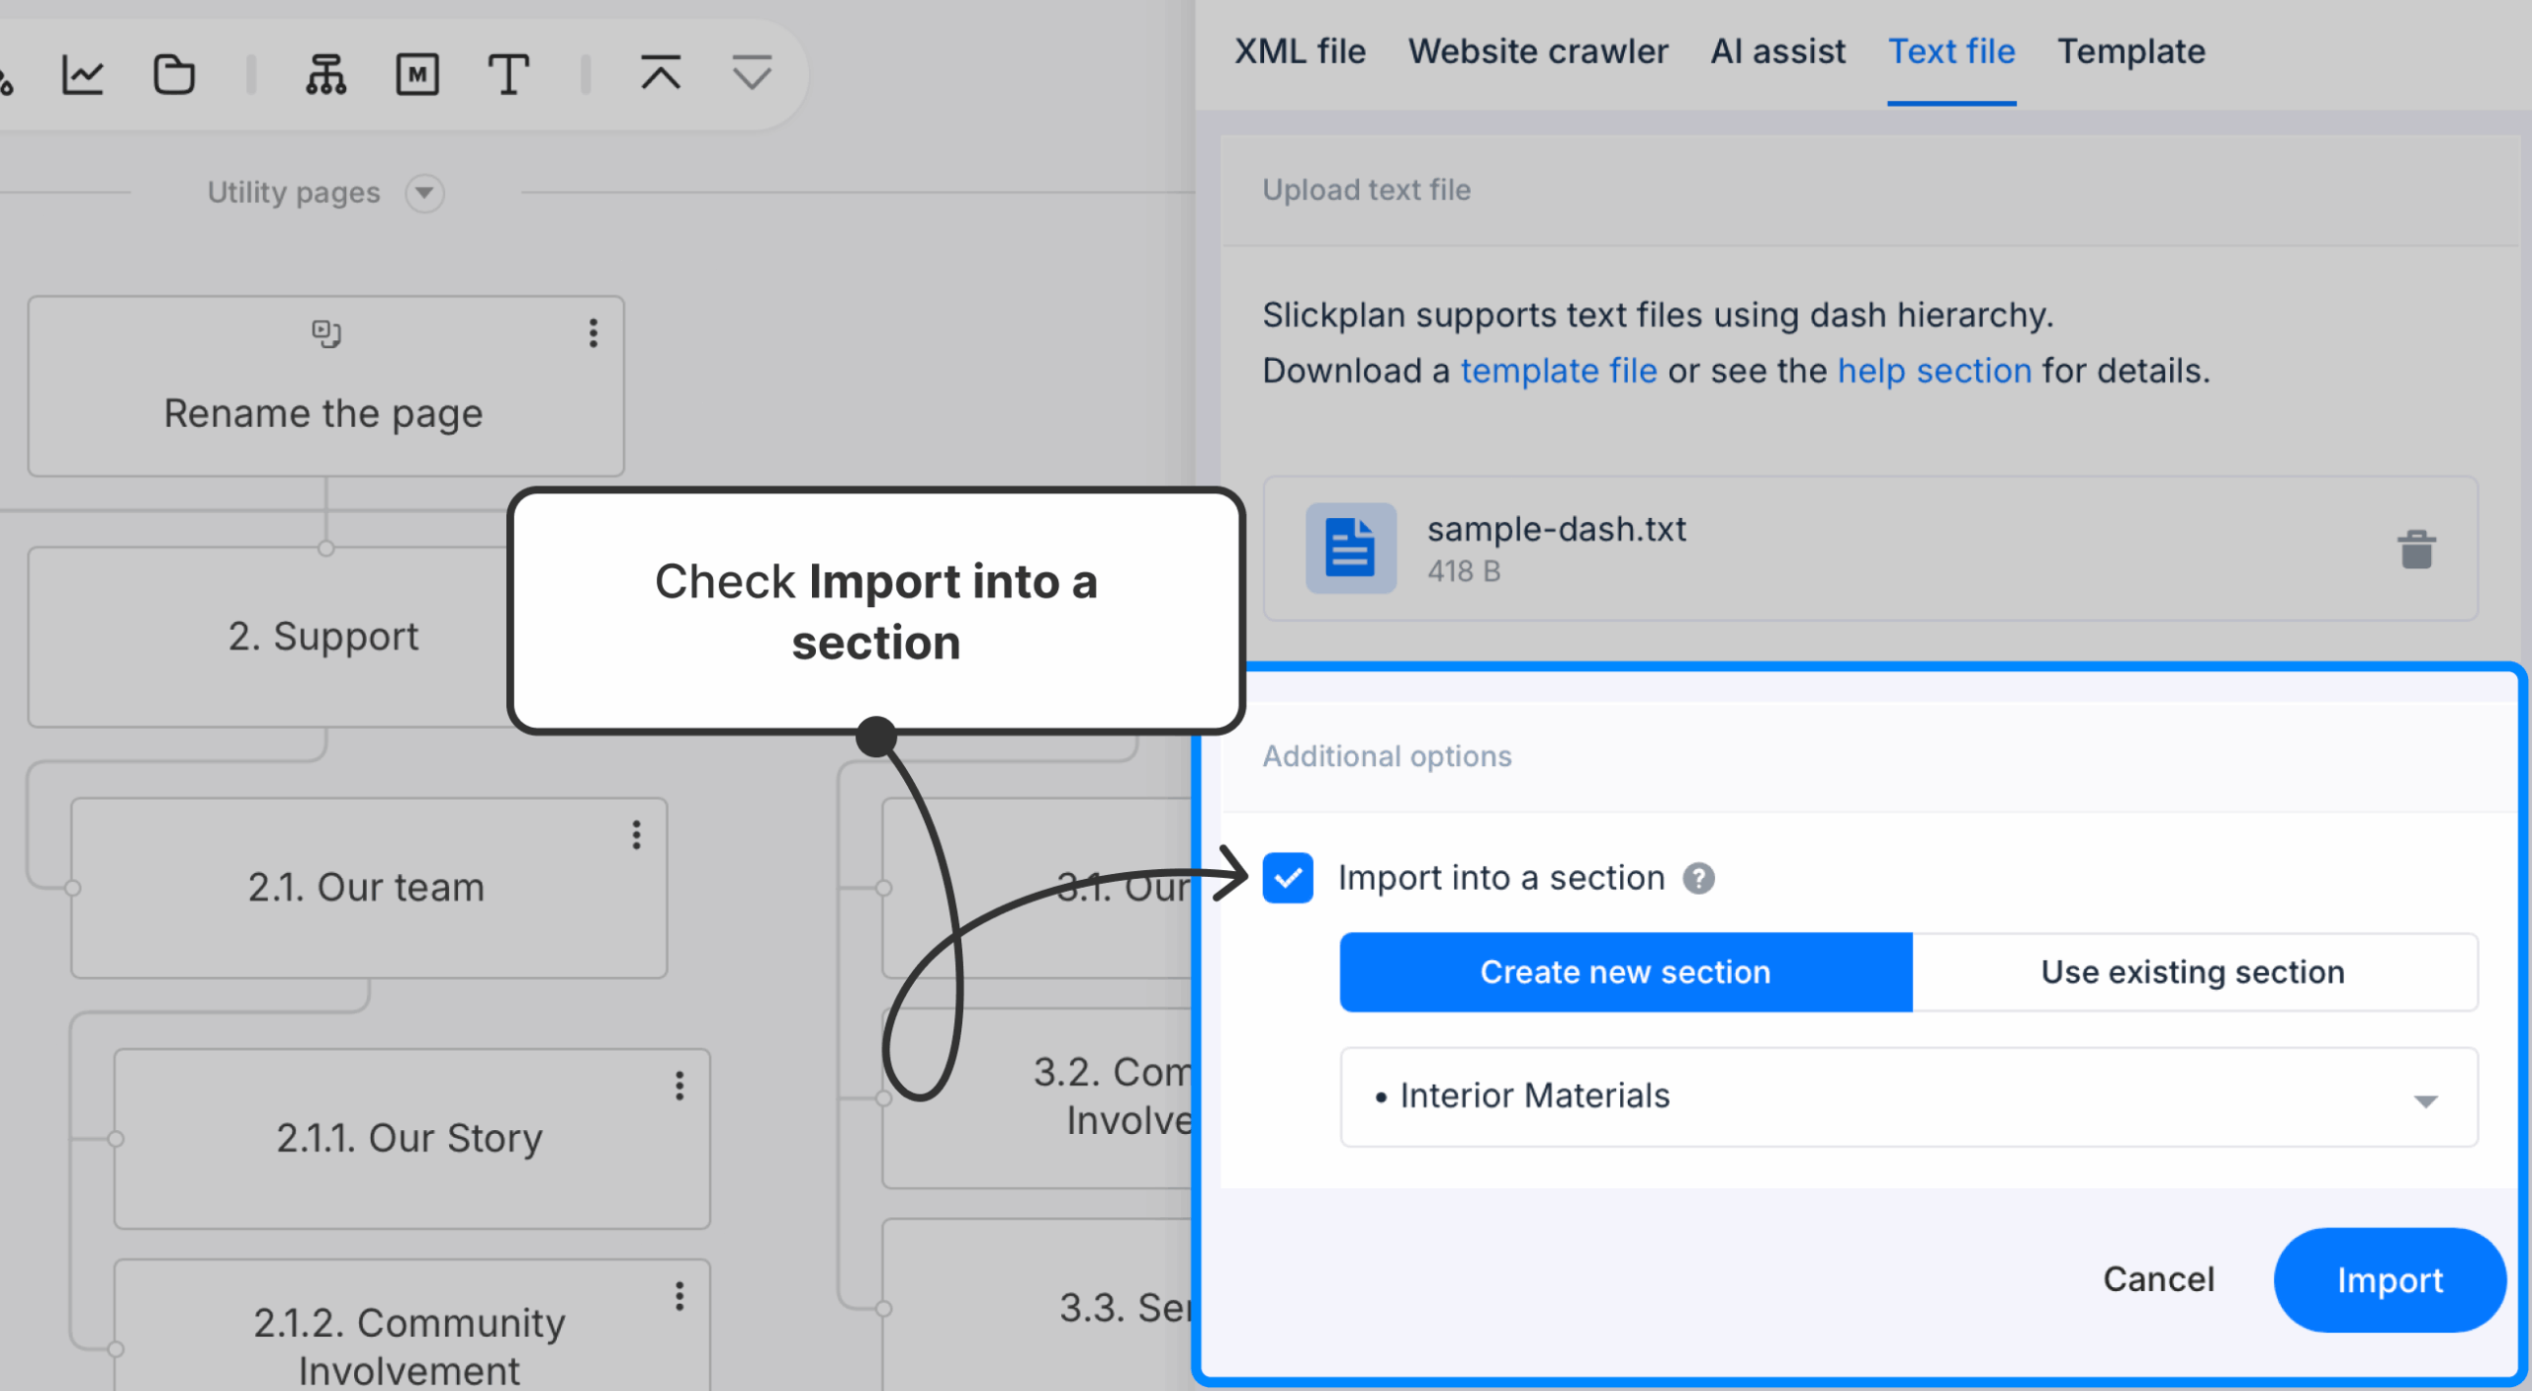Open three-dot menu on 2.1. Our team card

click(x=636, y=835)
